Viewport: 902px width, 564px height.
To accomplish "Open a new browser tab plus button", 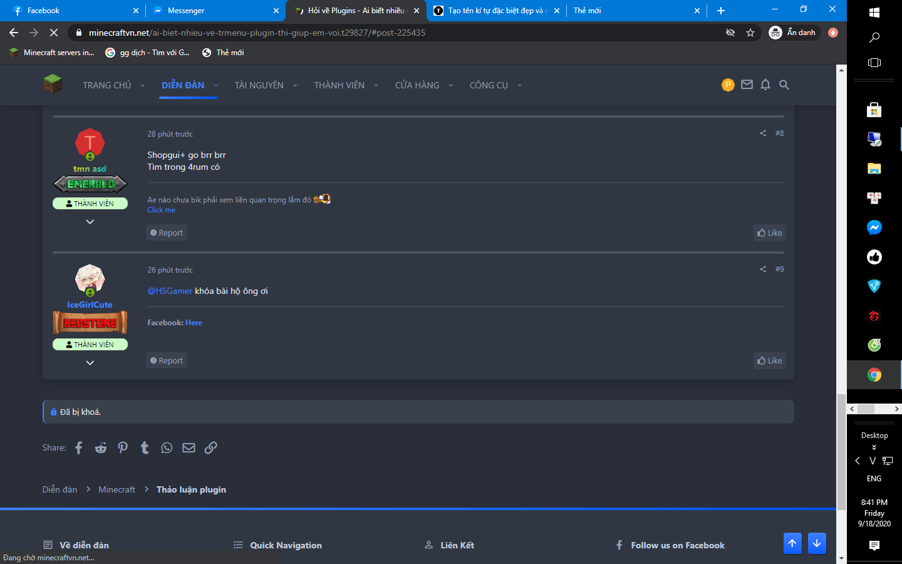I will point(721,11).
